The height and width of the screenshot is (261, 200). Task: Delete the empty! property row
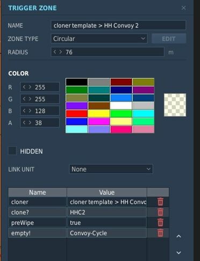(160, 233)
